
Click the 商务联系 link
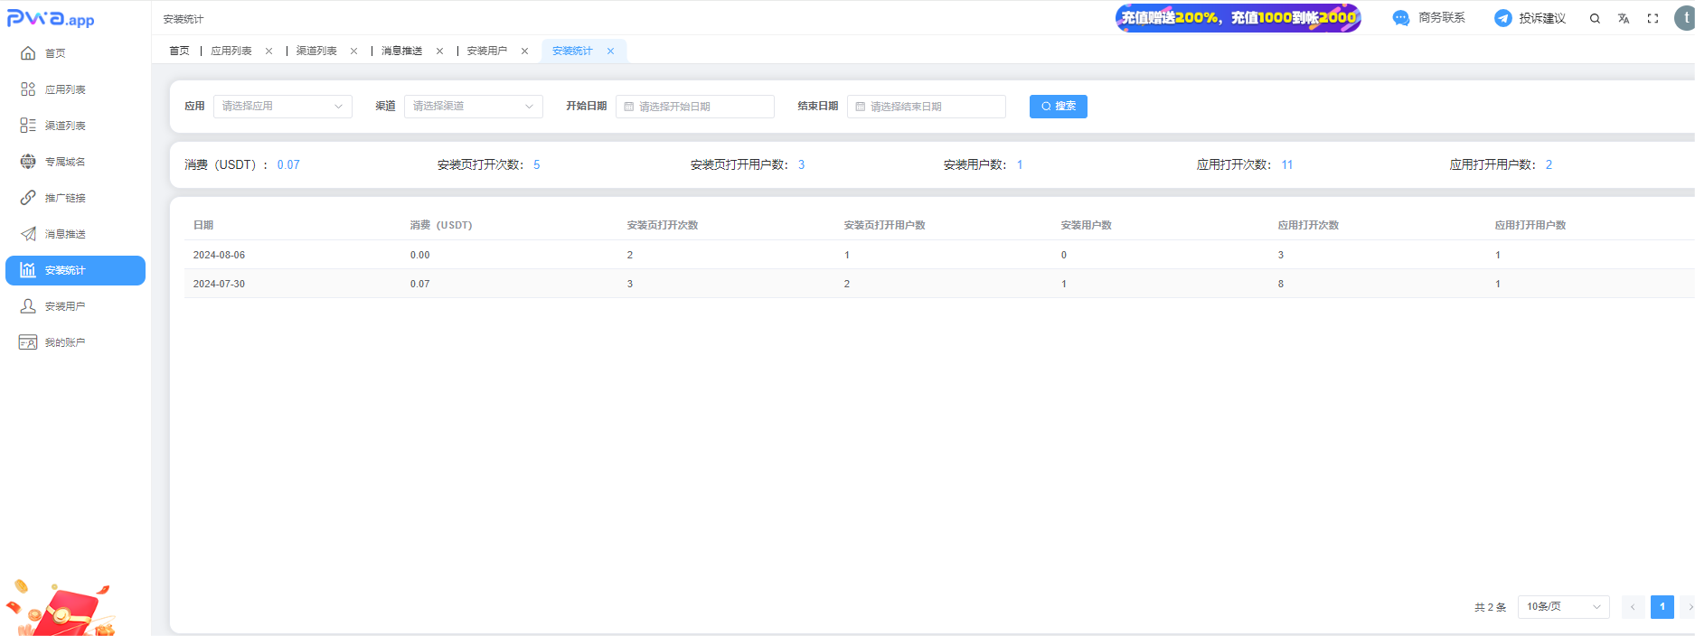pos(1429,18)
